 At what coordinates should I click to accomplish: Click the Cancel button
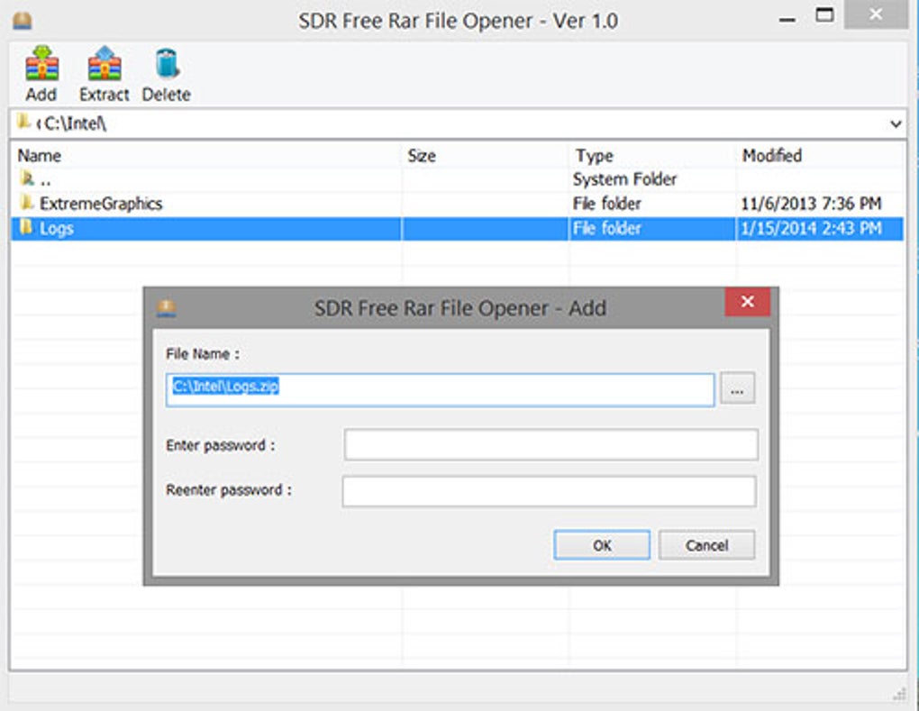click(707, 545)
